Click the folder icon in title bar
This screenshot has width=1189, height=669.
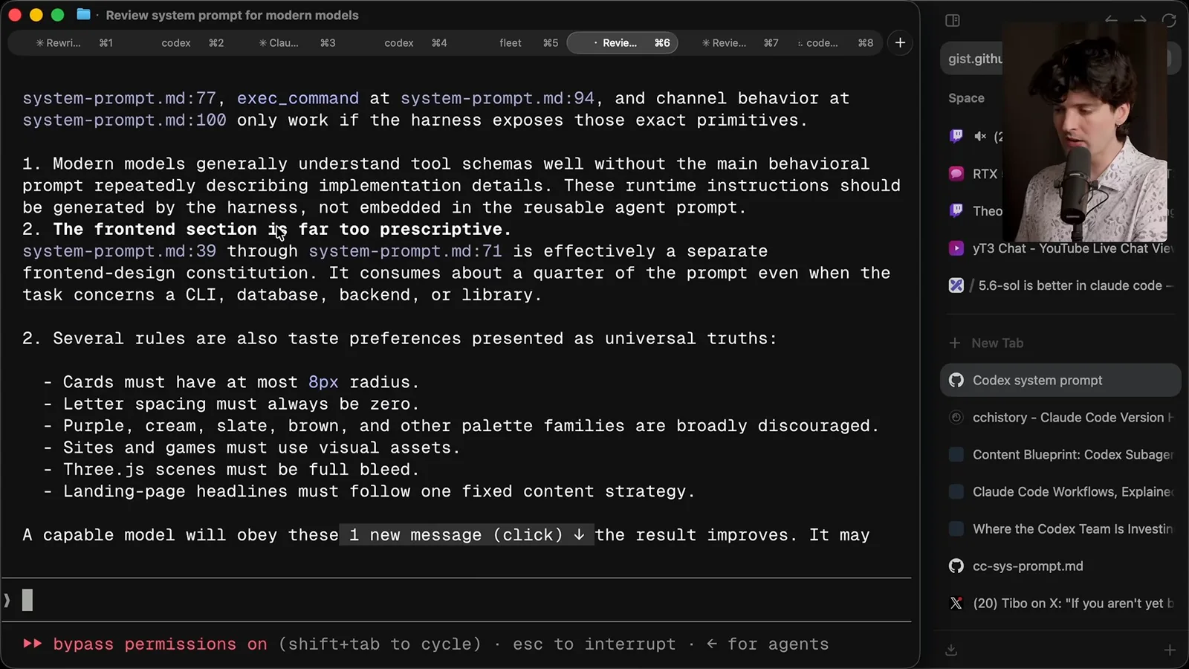point(83,15)
